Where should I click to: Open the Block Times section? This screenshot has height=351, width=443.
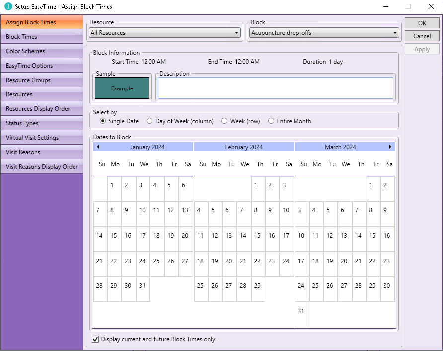point(42,37)
